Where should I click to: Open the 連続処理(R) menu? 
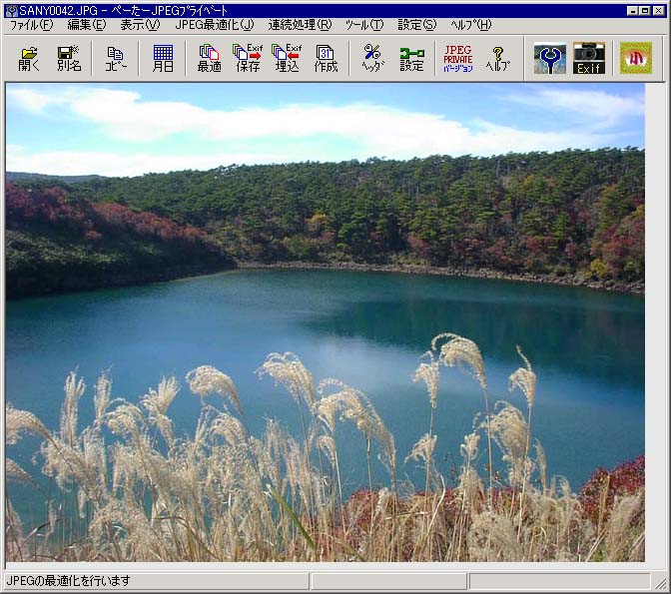(x=300, y=25)
